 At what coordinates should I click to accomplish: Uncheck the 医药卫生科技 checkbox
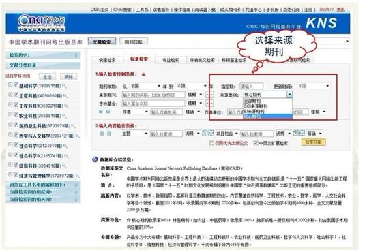click(x=16, y=125)
